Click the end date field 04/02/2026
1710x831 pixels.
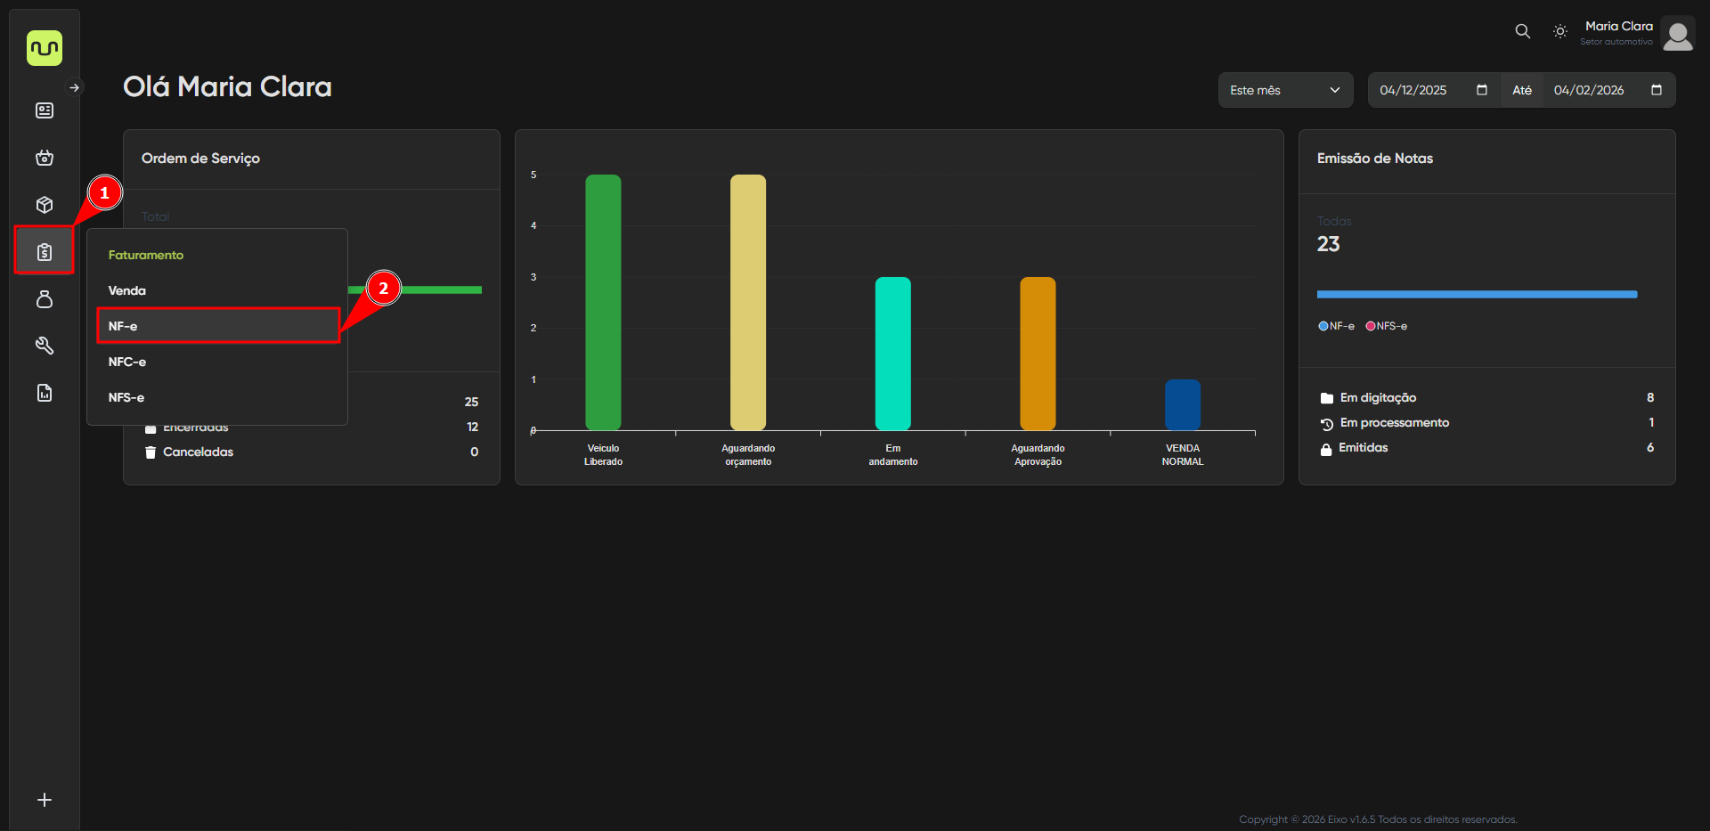[x=1589, y=90]
